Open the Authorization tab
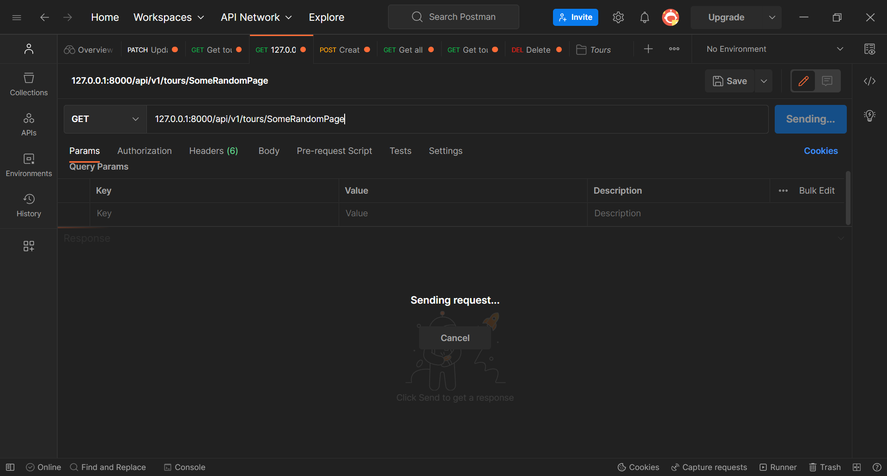The image size is (887, 476). 145,151
